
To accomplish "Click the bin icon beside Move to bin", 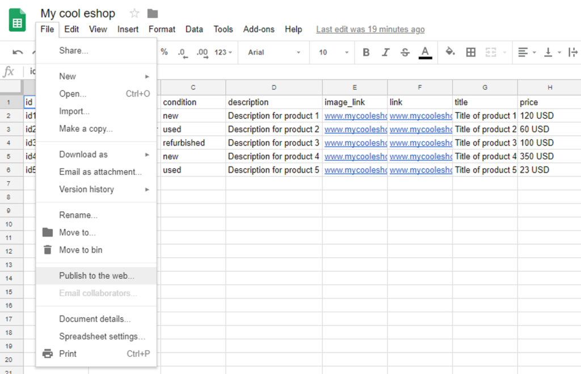I will [x=48, y=250].
